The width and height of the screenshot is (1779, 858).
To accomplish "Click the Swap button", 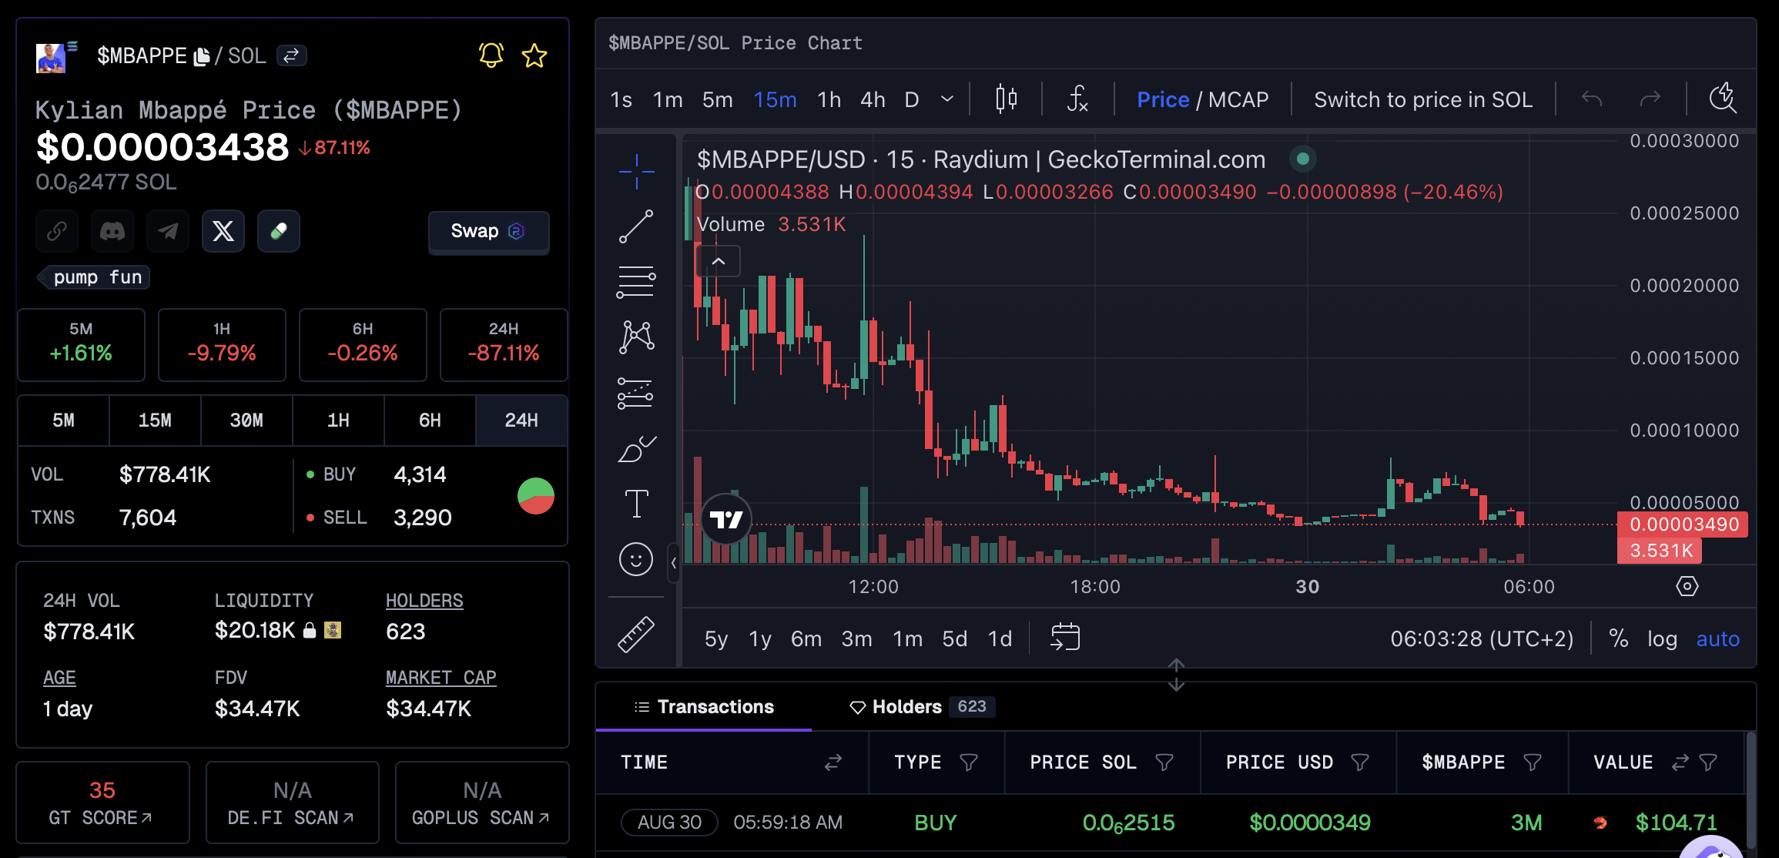I will pos(488,231).
